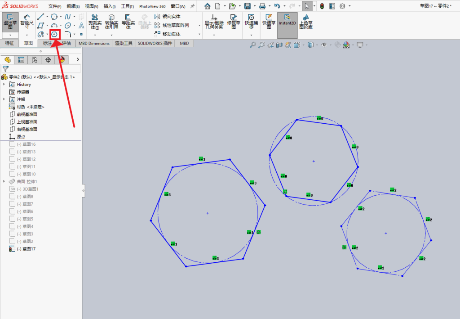Open the 显示/删除几何关系 dropdown arrow
This screenshot has height=319, width=460.
point(214,35)
